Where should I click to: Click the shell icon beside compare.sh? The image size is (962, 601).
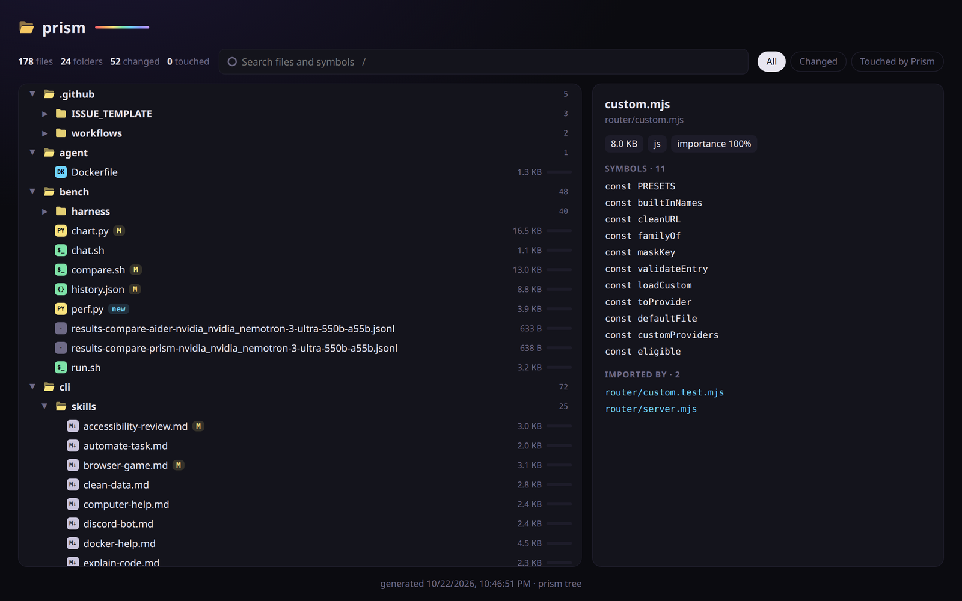[x=61, y=270]
